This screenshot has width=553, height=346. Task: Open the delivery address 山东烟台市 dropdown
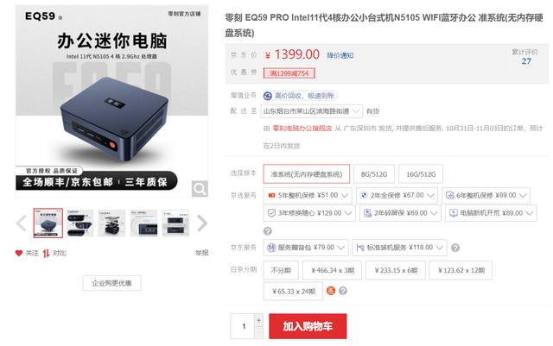click(x=312, y=111)
